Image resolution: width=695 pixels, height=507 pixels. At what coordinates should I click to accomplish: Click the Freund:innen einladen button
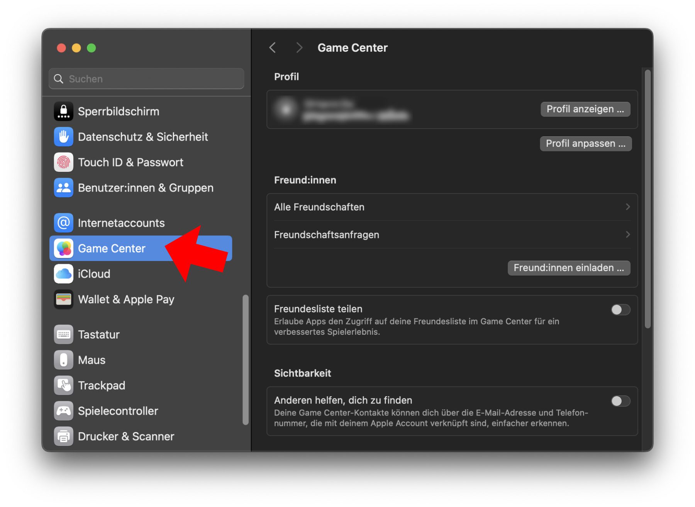[568, 268]
